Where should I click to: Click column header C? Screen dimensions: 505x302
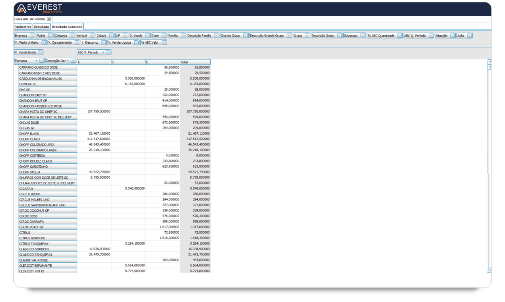(x=163, y=62)
